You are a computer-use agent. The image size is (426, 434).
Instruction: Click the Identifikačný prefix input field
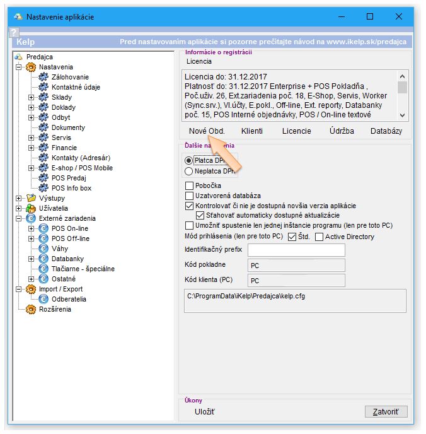[296, 250]
